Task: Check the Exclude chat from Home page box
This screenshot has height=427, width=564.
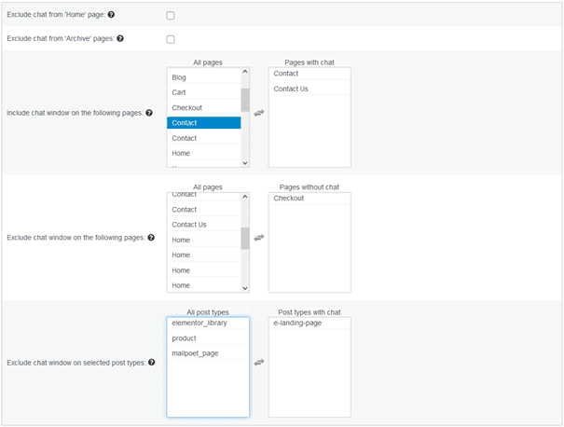Action: 171,15
